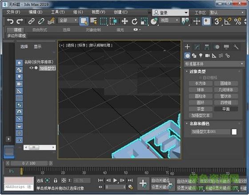Activate Select and Rotate tool
The image size is (249, 196).
(x=134, y=21)
